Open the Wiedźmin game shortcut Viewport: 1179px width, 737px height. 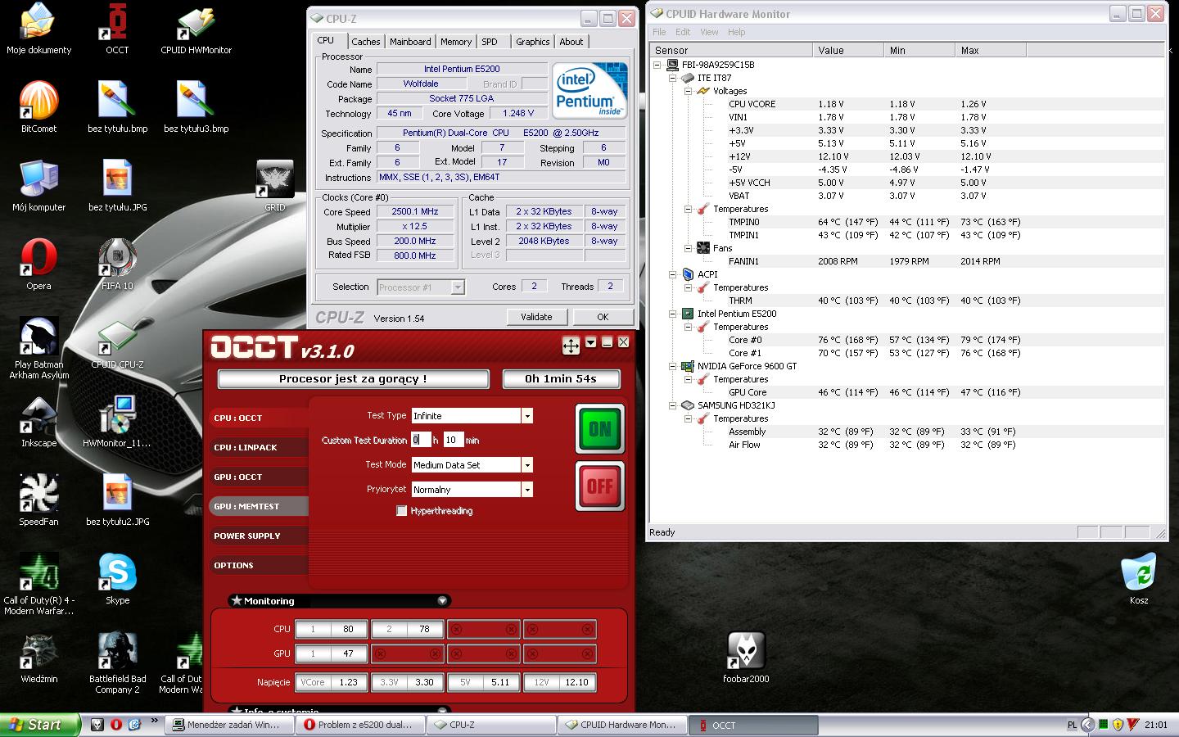38,658
